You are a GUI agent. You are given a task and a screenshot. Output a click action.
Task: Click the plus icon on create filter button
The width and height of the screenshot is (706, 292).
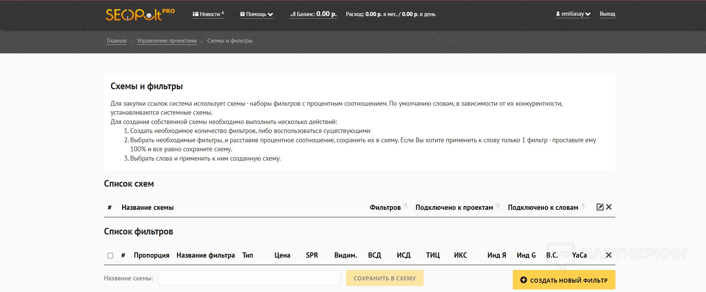[x=524, y=280]
